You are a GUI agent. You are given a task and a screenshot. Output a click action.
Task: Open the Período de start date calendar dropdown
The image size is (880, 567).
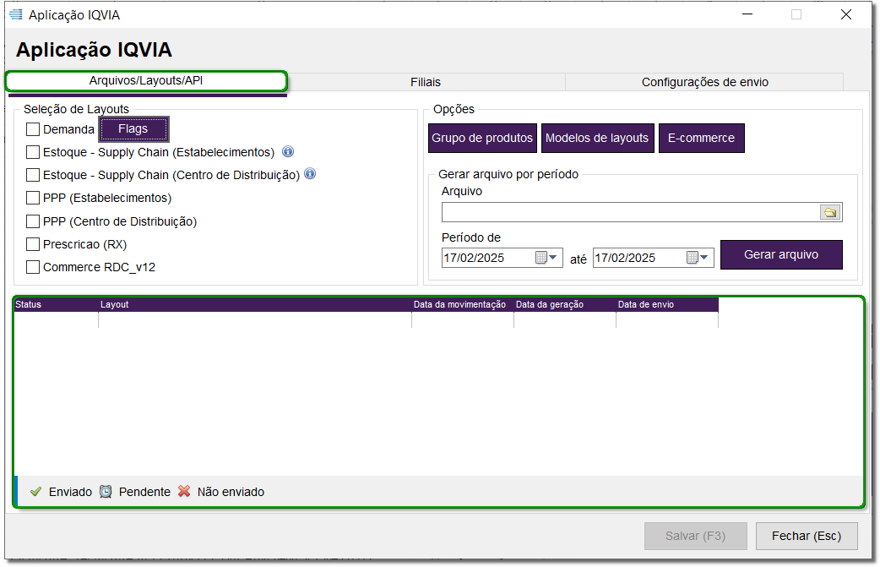click(x=546, y=258)
